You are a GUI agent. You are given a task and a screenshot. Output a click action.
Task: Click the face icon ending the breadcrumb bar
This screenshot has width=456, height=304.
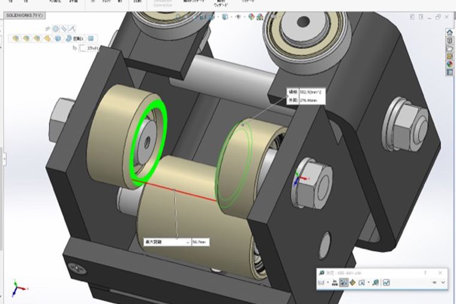[x=91, y=38]
